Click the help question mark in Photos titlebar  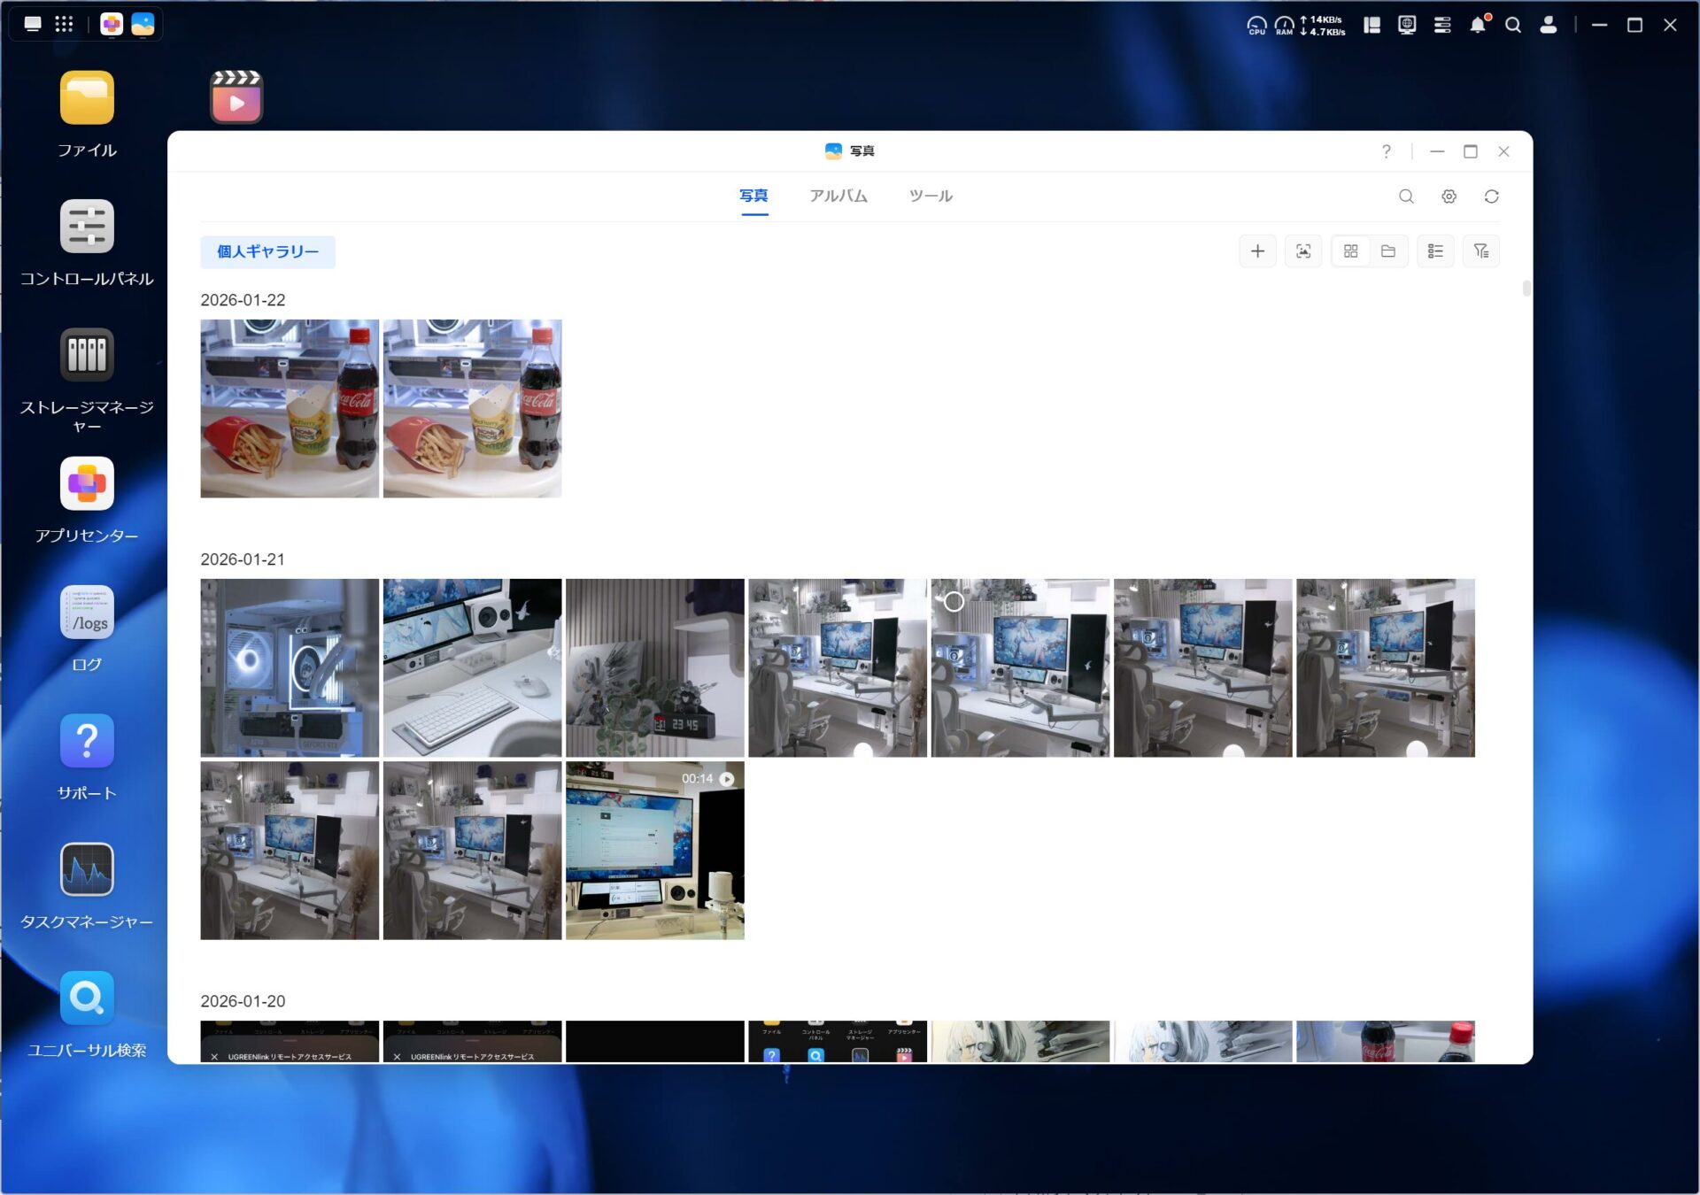pos(1387,151)
